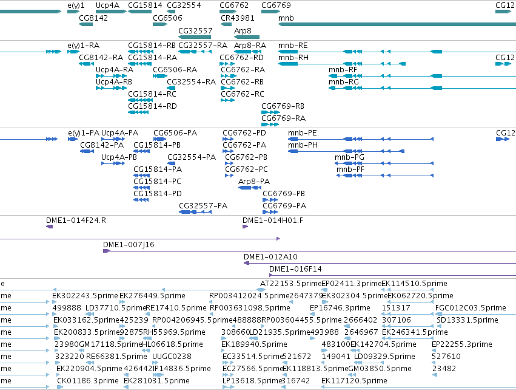516x390 pixels.
Task: Open transcript CG8142-RA
Action: pos(86,64)
